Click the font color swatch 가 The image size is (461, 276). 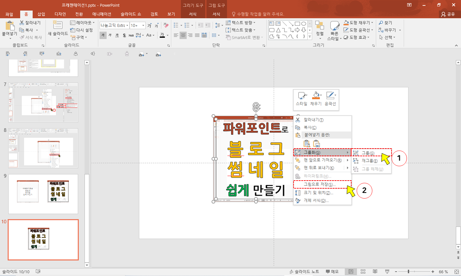[162, 35]
